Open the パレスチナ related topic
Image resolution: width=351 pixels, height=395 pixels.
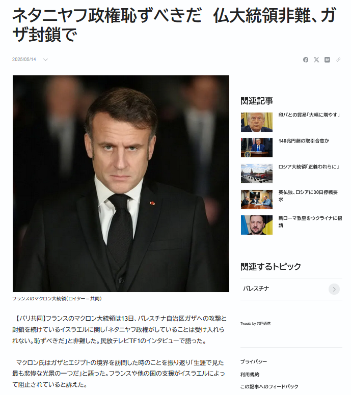coord(291,289)
